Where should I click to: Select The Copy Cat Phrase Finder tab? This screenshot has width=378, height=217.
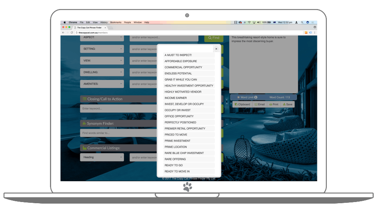pos(89,28)
